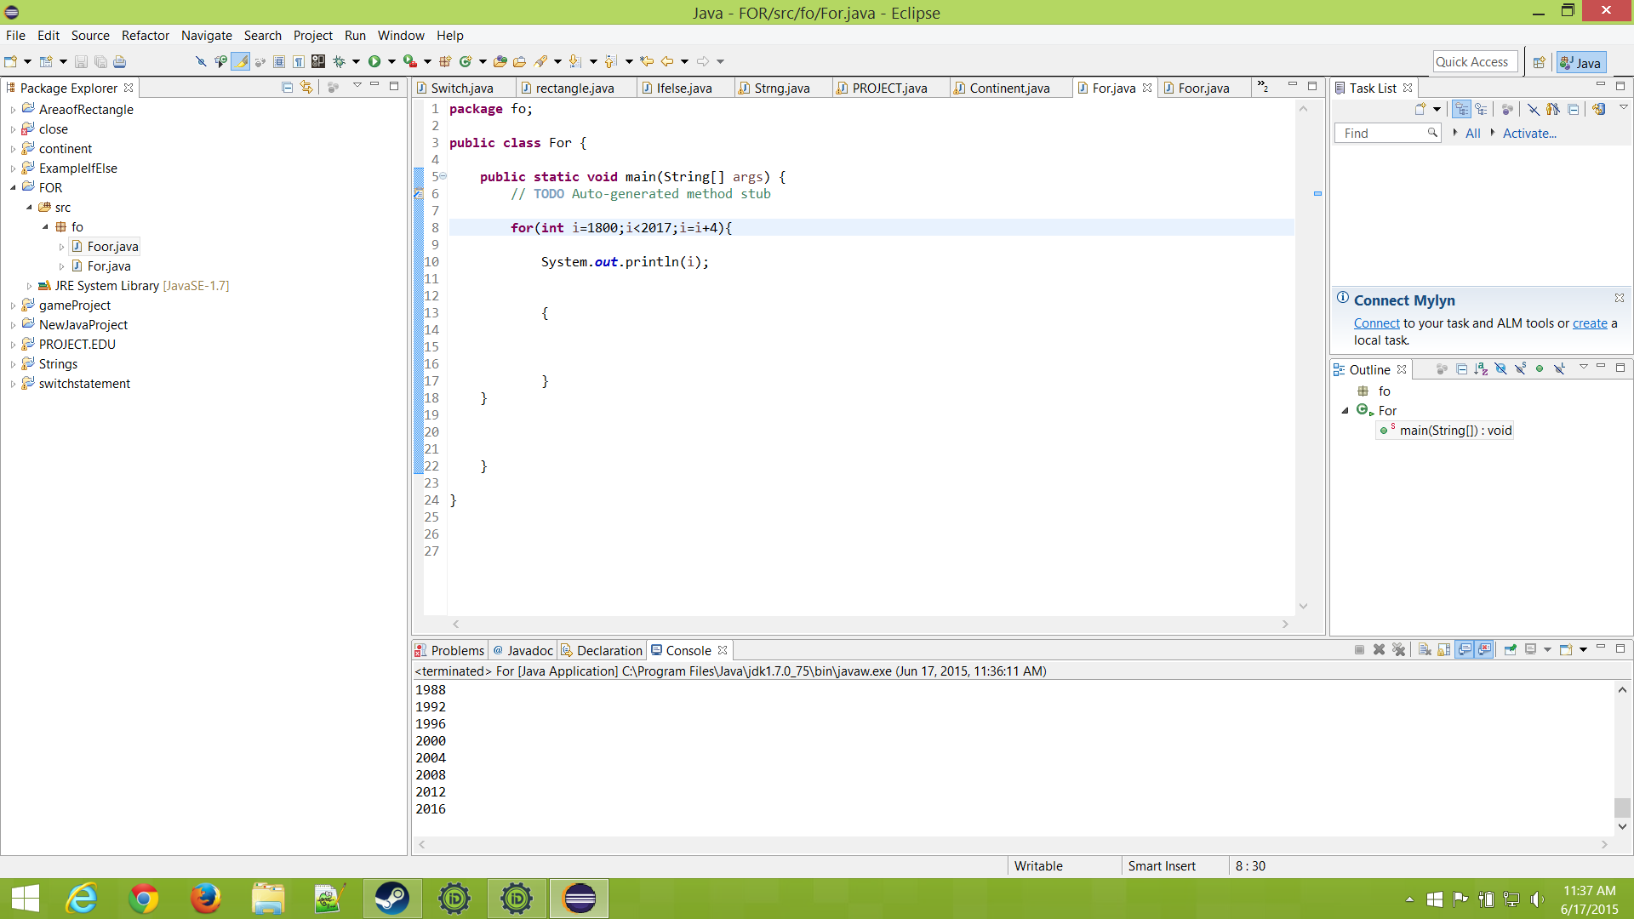Click Remove All Terminated Launches in Console

coord(1398,649)
